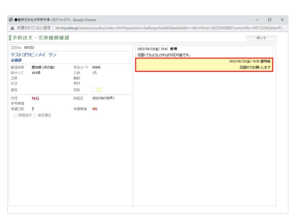Click the 企画部 department text

16,60
